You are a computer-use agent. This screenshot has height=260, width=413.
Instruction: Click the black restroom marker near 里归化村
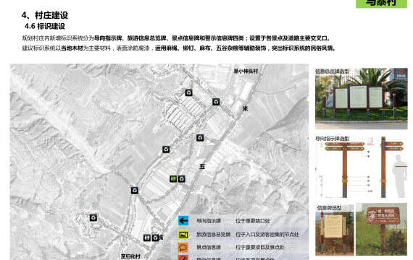(147, 238)
